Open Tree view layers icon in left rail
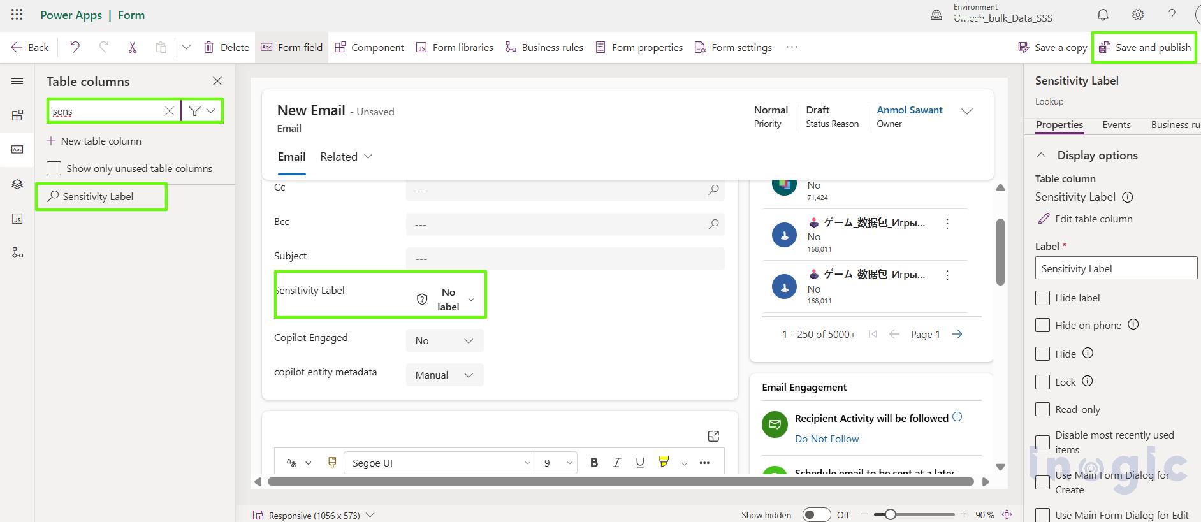The image size is (1201, 522). tap(17, 184)
